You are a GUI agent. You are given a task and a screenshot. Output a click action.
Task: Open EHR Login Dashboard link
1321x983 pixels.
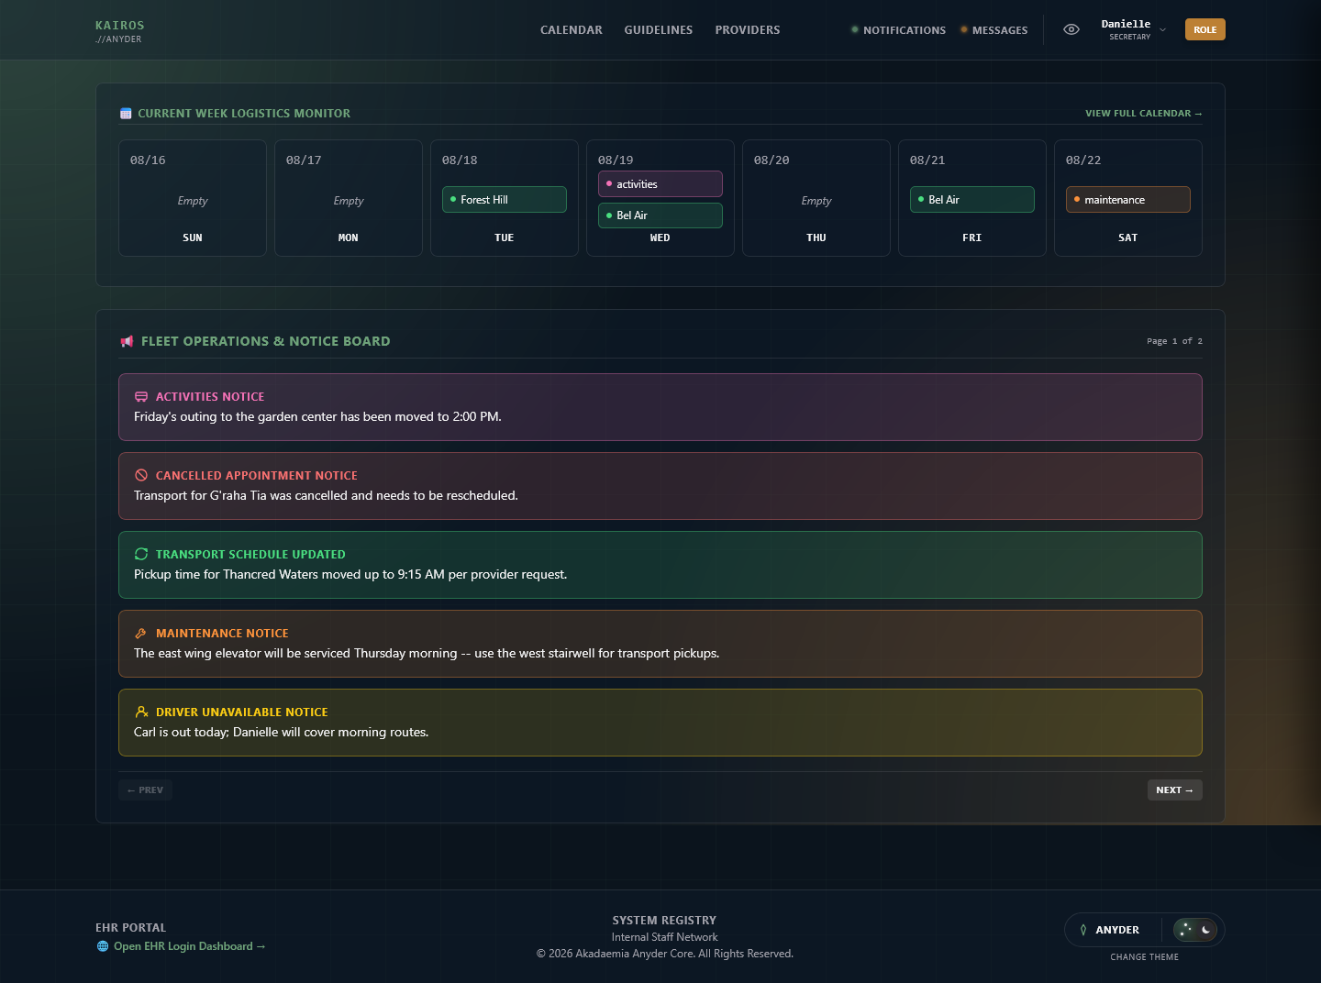tap(189, 946)
